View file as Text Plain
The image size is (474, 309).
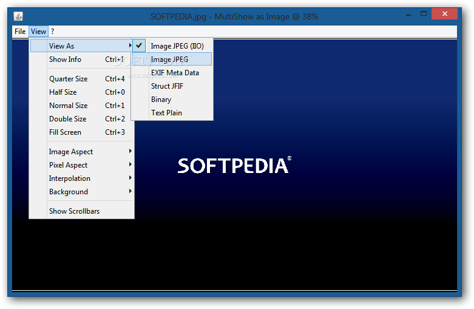(x=172, y=113)
